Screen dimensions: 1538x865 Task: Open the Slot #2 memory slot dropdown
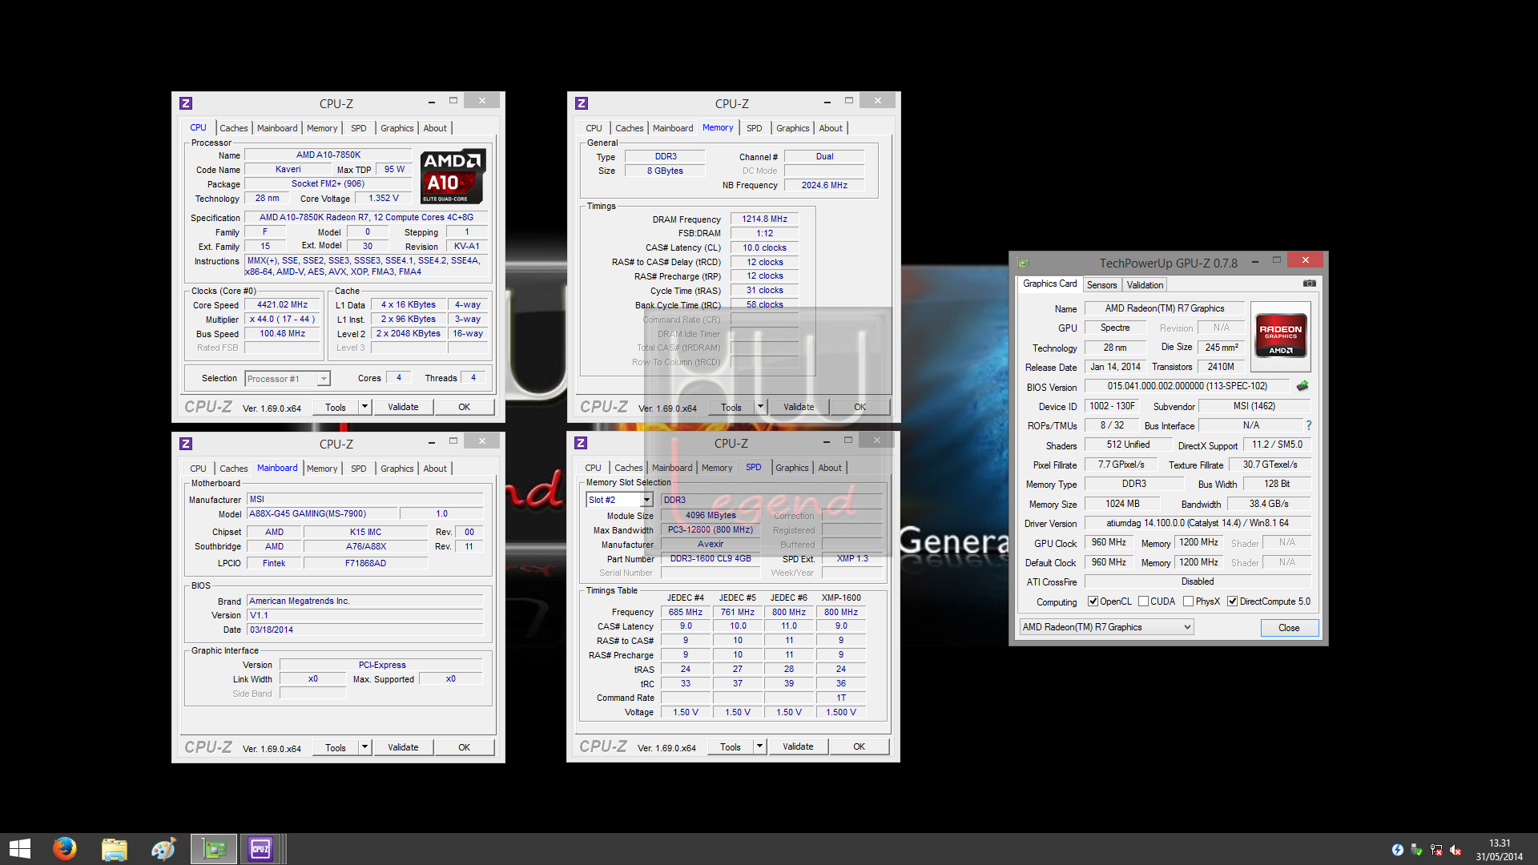pos(619,500)
